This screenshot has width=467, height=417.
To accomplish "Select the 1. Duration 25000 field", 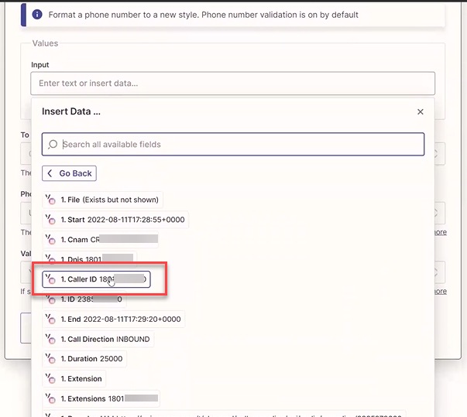I will pos(84,359).
